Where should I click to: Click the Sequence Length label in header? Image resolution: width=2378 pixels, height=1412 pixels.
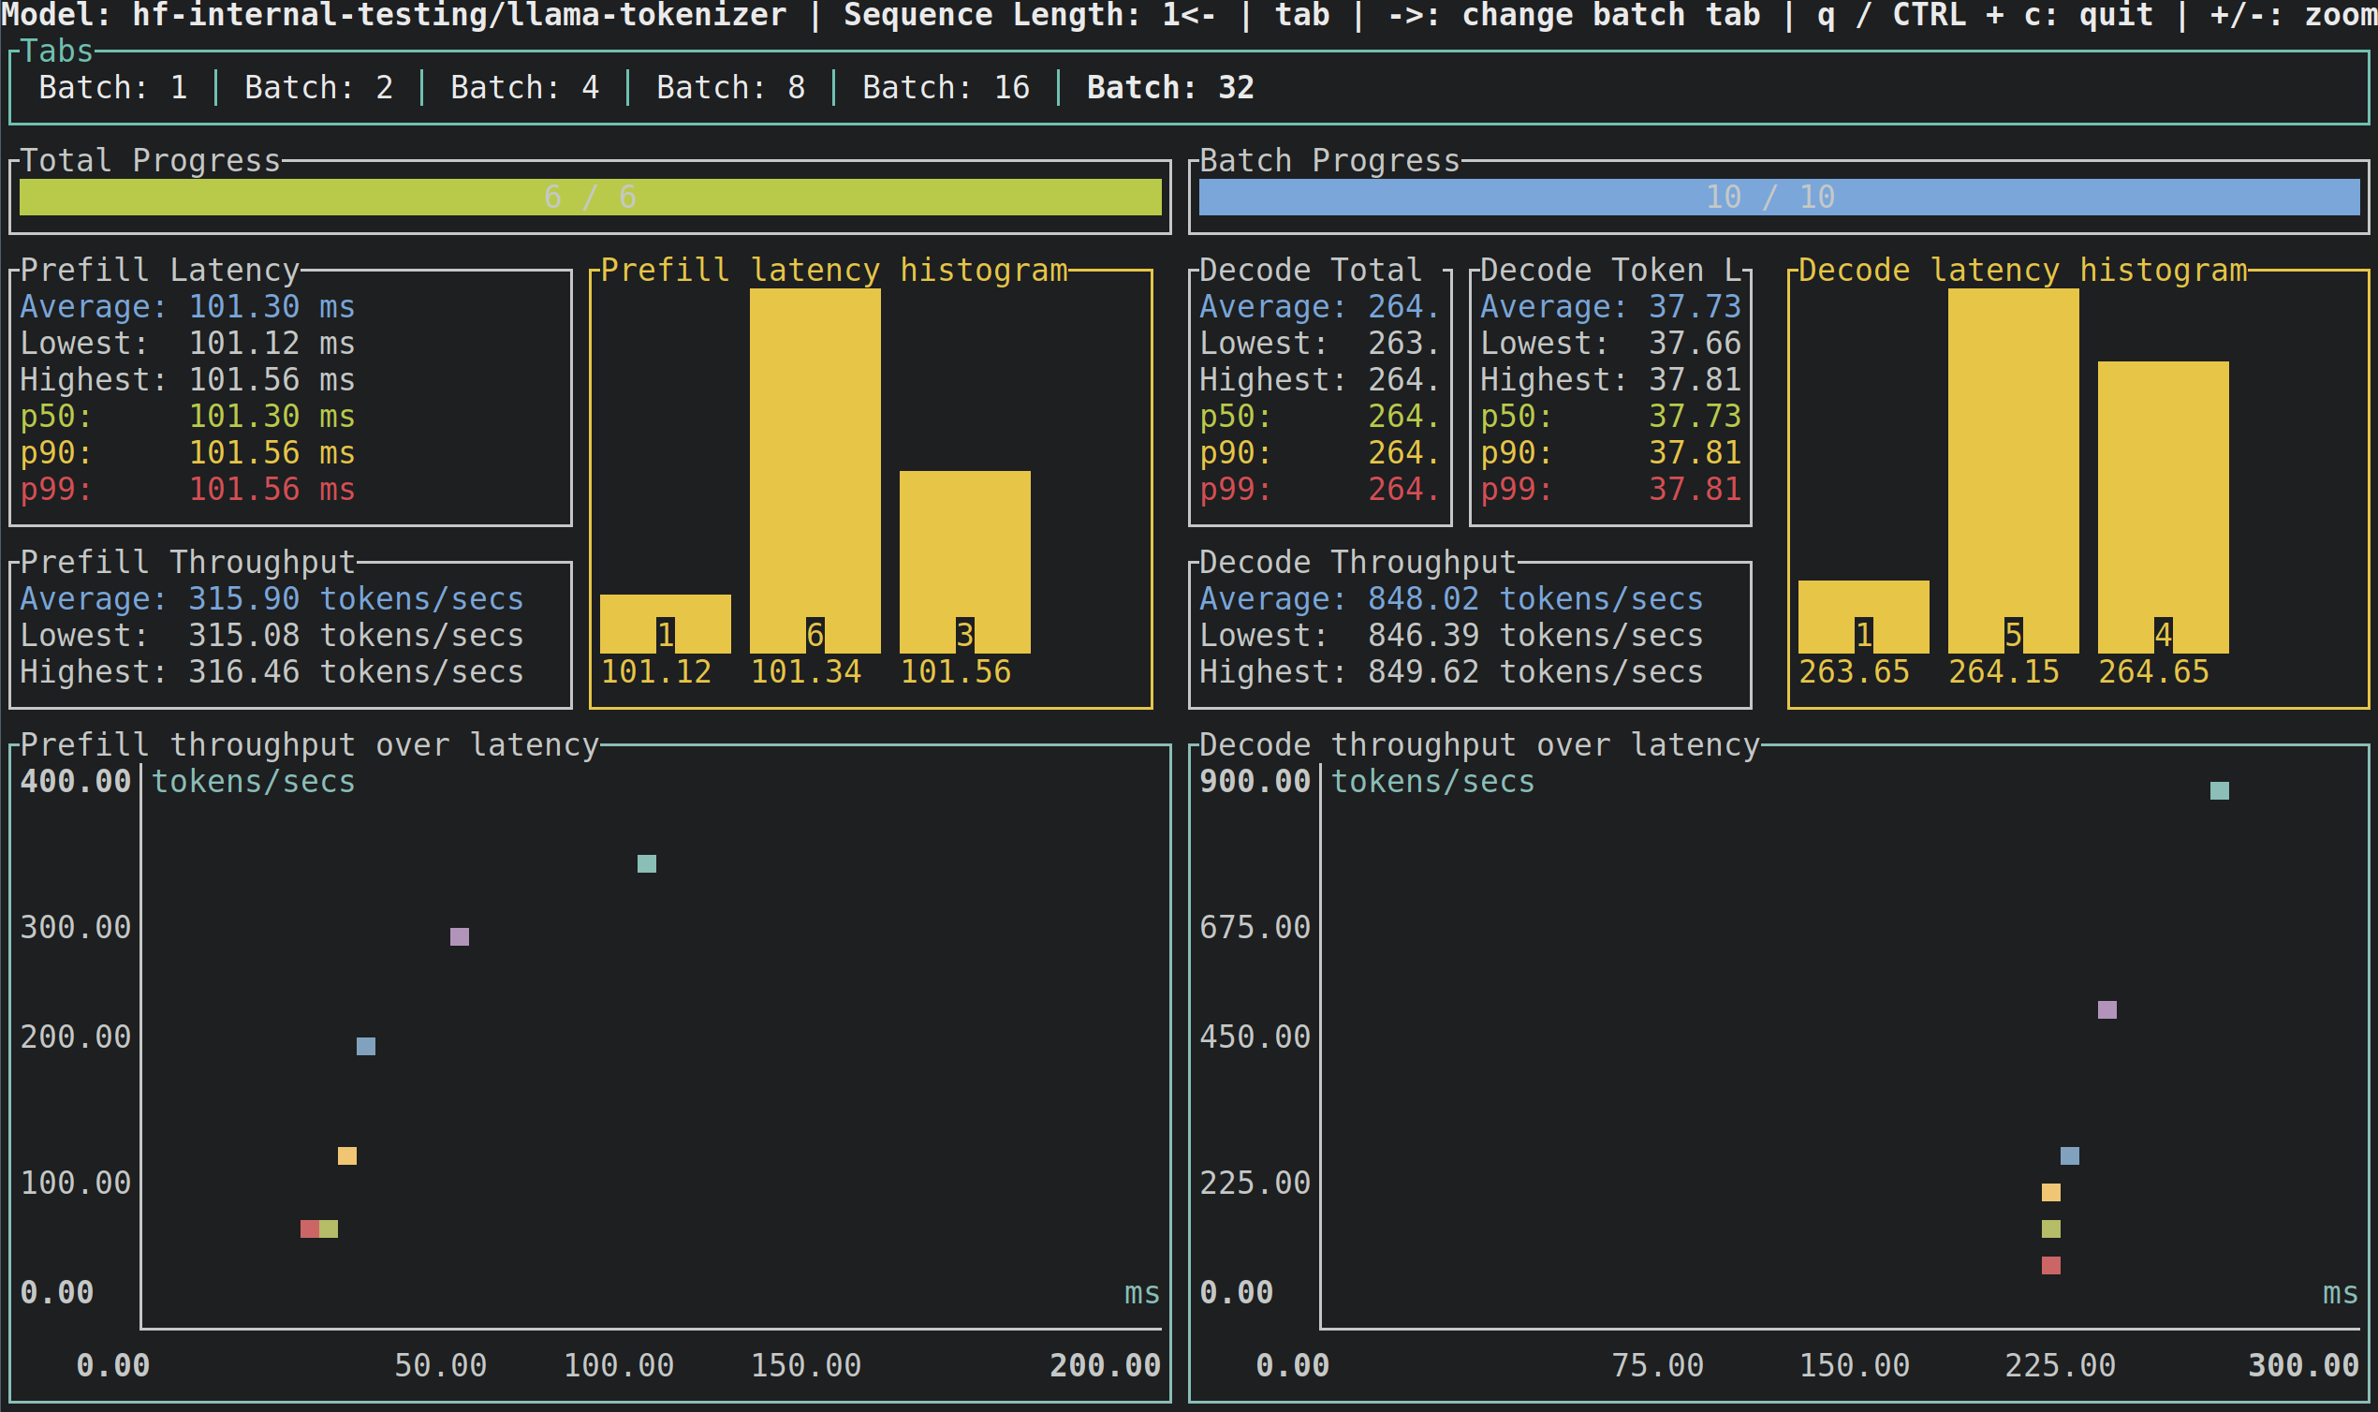pyautogui.click(x=991, y=15)
